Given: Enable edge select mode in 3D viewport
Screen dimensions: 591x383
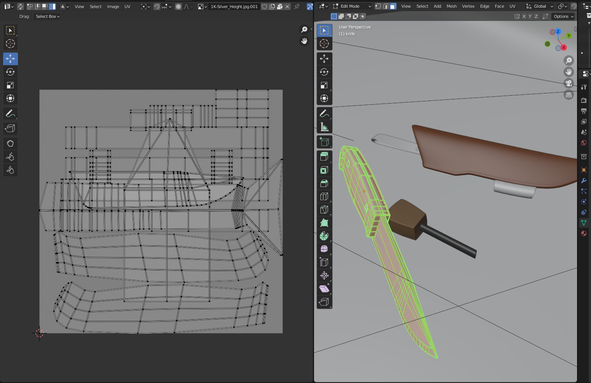Looking at the screenshot, I should pyautogui.click(x=386, y=6).
